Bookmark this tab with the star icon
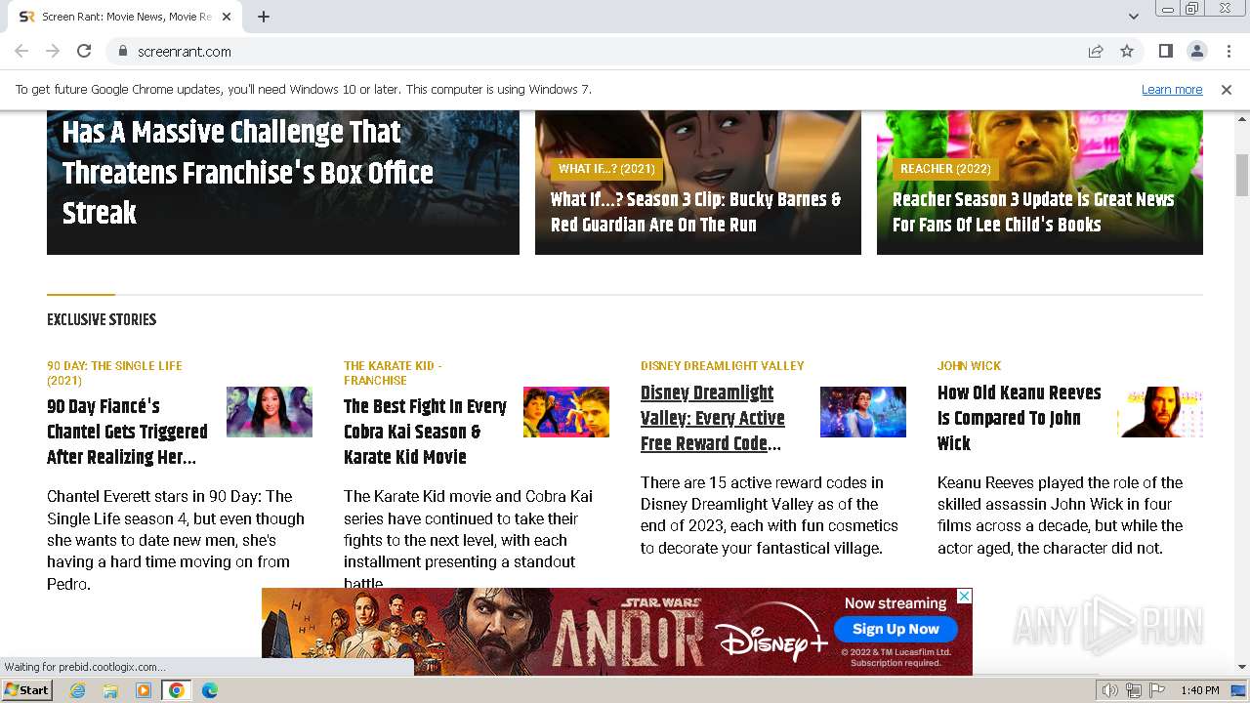Image resolution: width=1250 pixels, height=703 pixels. 1127,51
